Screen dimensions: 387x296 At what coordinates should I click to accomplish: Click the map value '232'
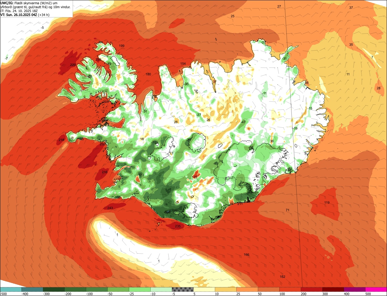point(102,144)
